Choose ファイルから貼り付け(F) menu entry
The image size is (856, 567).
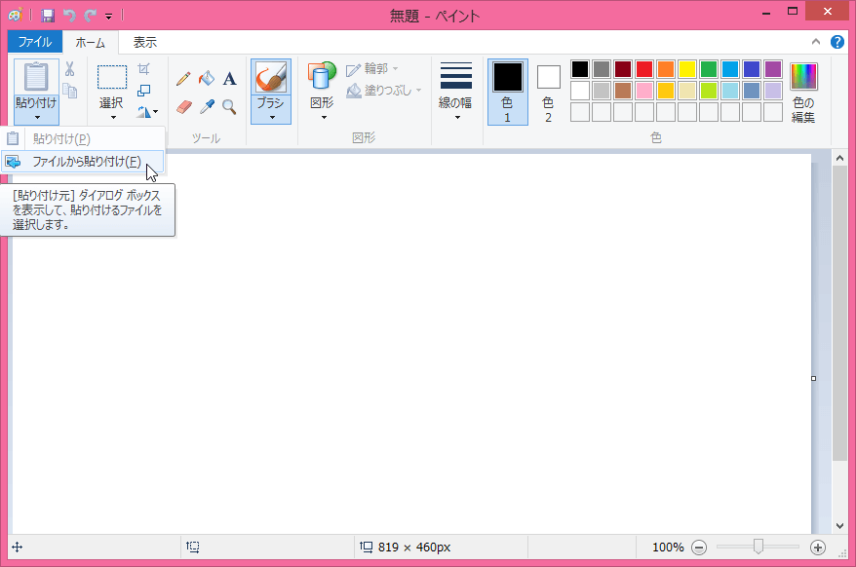tap(83, 162)
